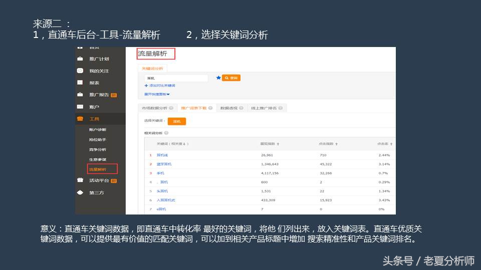Viewport: 481px width, 270px height.
Task: Open 报表 in the sidebar
Action: point(94,82)
